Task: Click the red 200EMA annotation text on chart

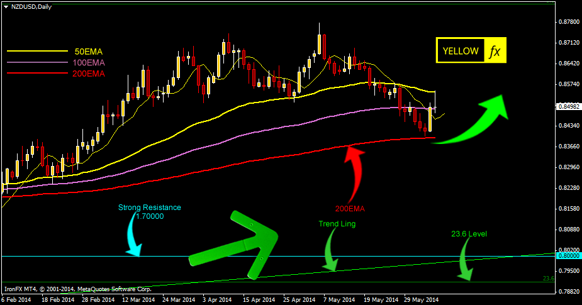Action: coord(352,208)
